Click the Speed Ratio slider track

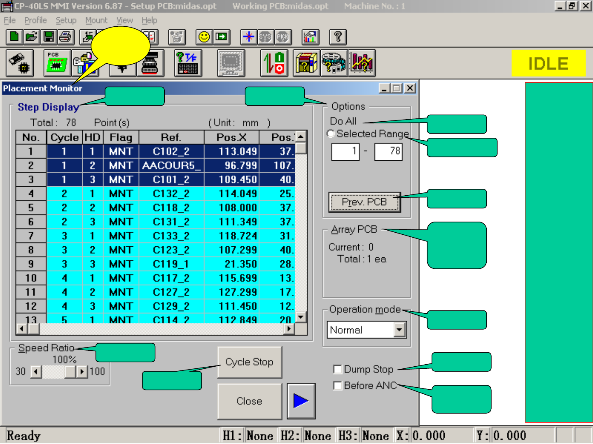click(54, 372)
